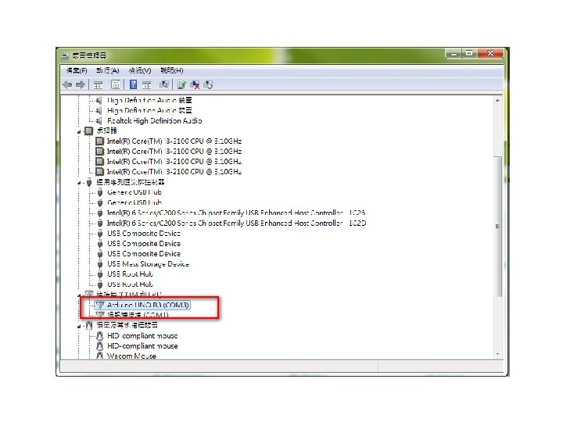Scan for hardware changes via toolbar icon
This screenshot has height=422, width=563.
pyautogui.click(x=164, y=84)
